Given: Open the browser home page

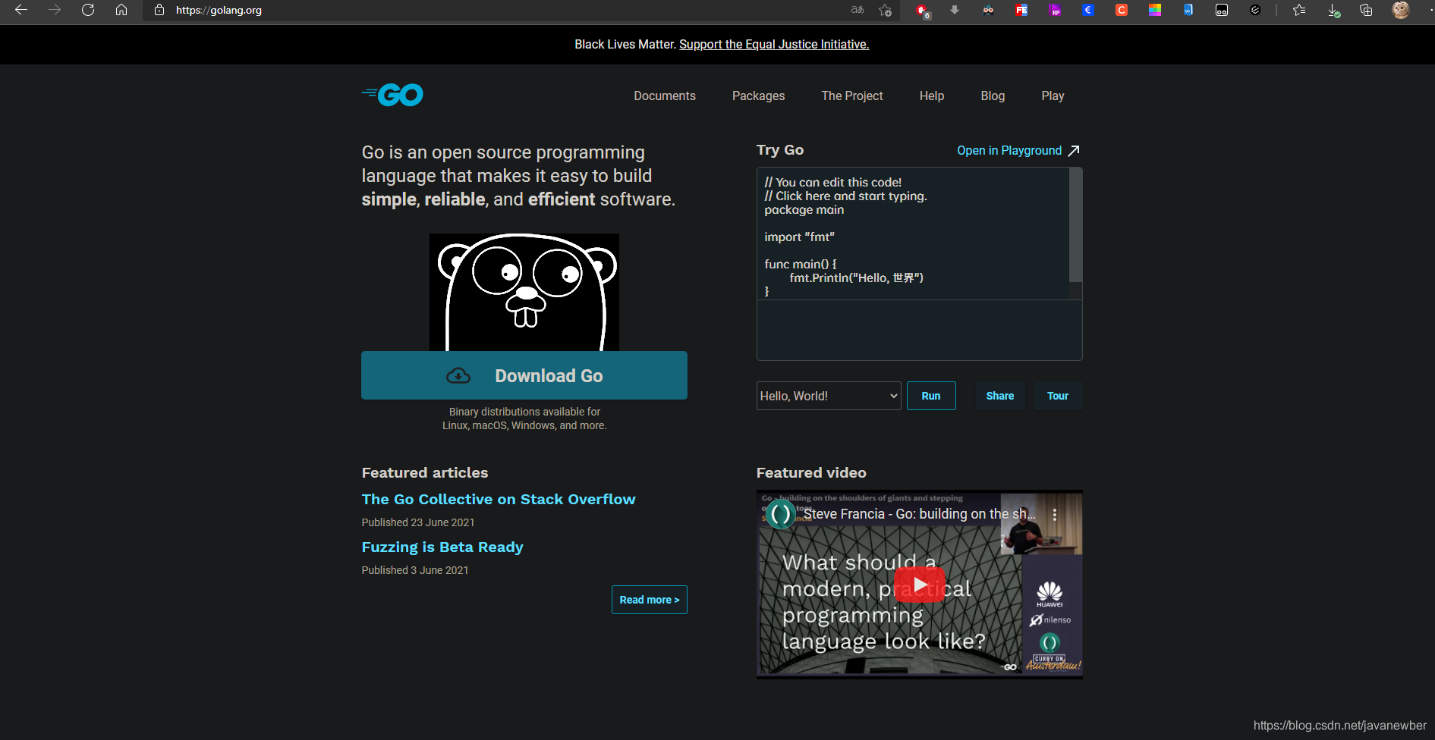Looking at the screenshot, I should 121,10.
